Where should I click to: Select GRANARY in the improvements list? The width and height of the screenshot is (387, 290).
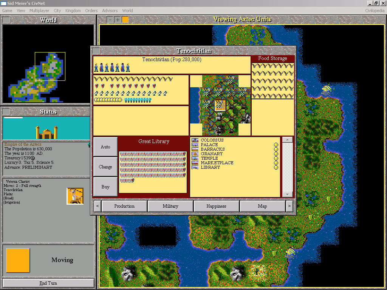point(212,154)
